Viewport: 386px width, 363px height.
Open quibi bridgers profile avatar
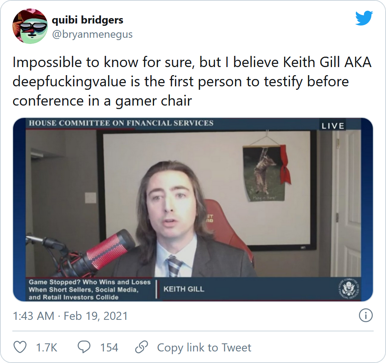pyautogui.click(x=30, y=26)
